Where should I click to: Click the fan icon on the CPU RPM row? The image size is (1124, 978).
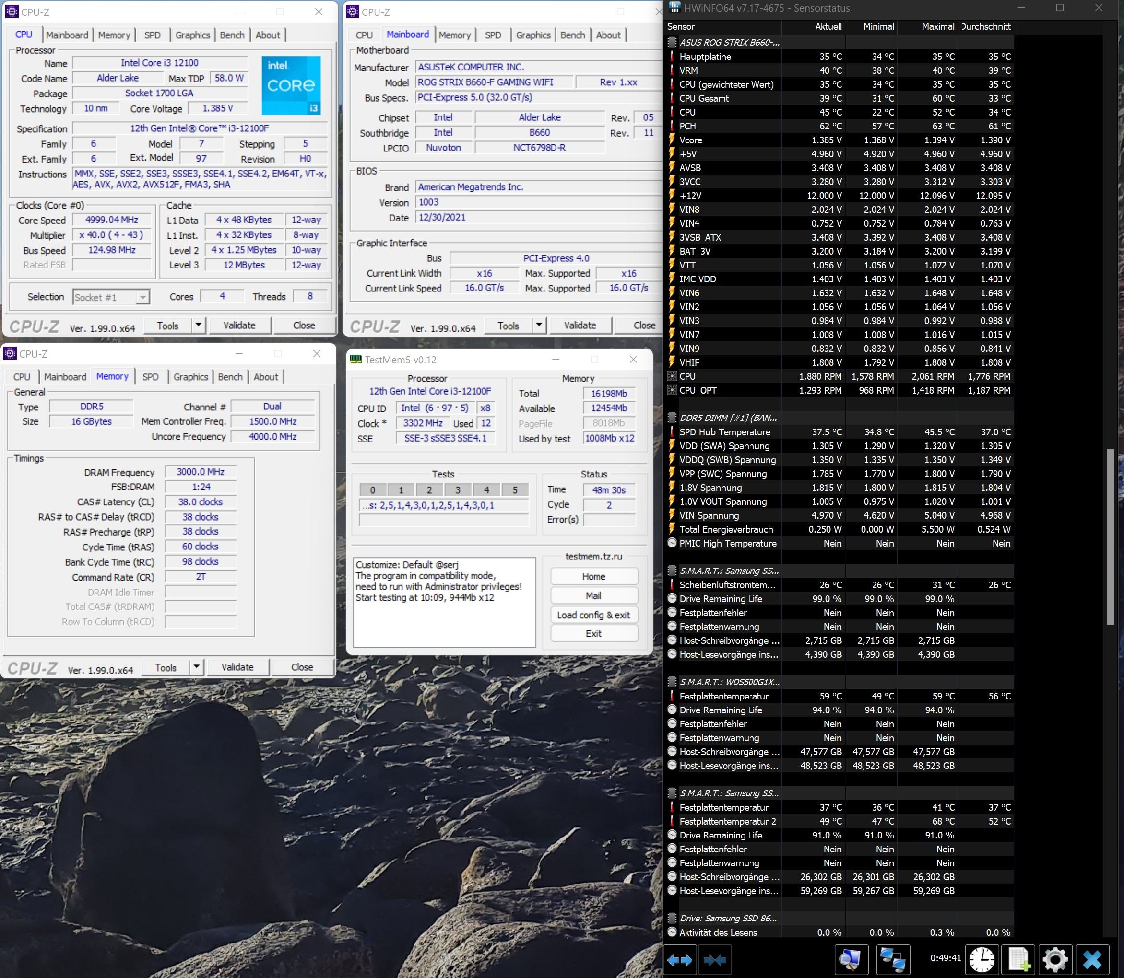pyautogui.click(x=672, y=376)
